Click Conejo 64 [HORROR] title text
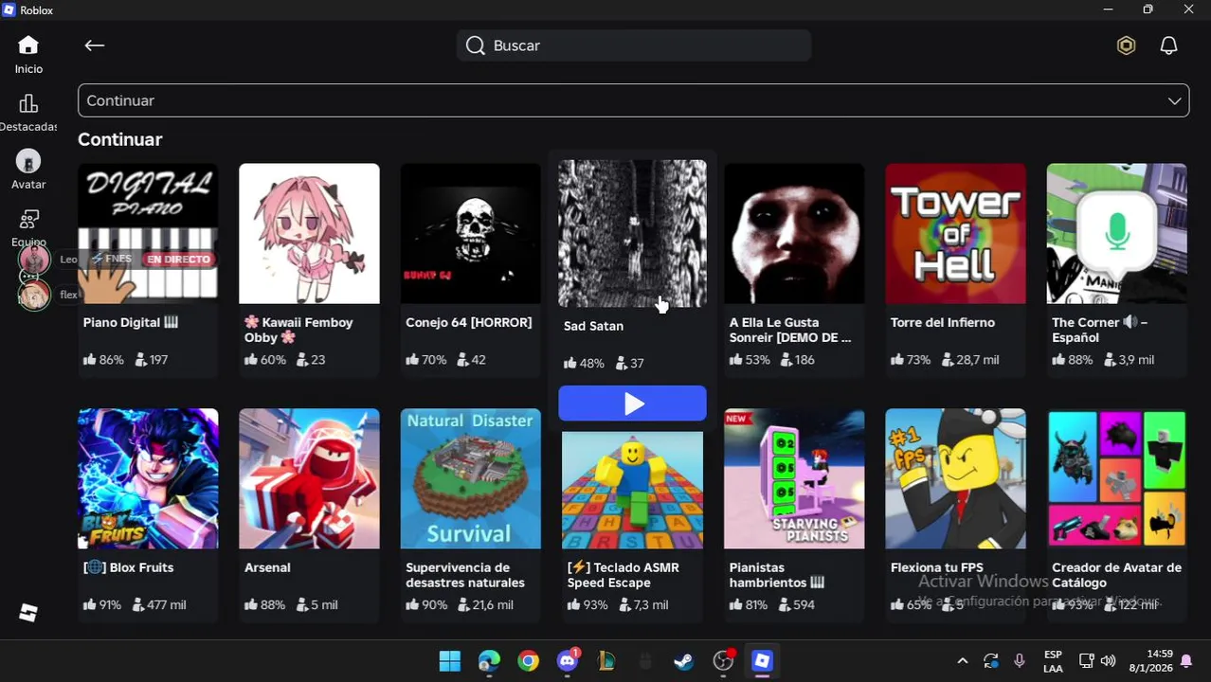The image size is (1211, 682). 469,322
